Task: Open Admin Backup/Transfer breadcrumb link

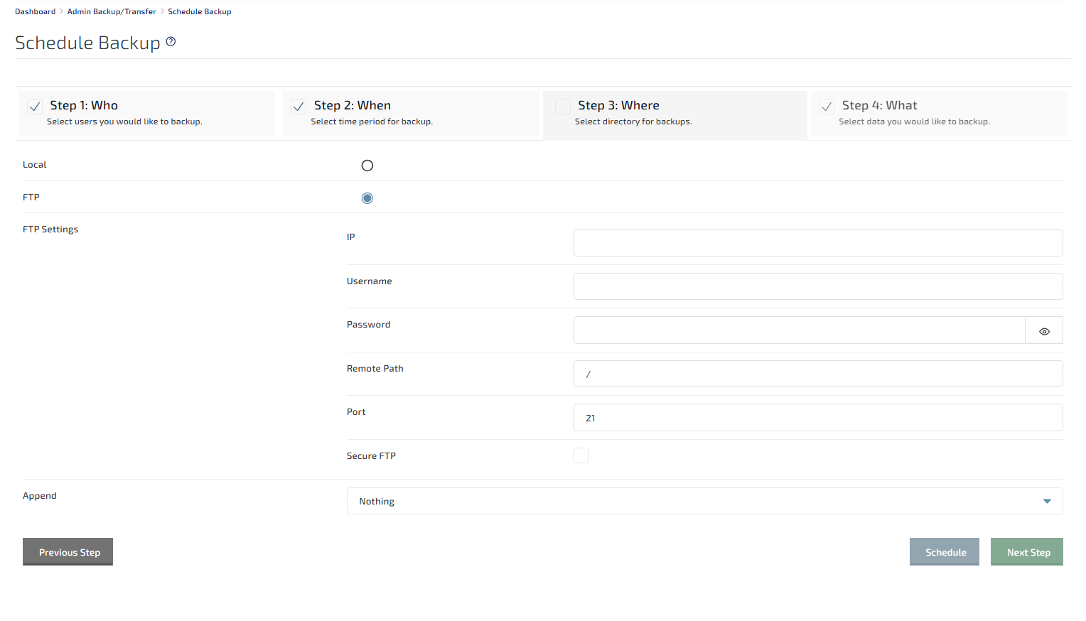Action: [112, 11]
